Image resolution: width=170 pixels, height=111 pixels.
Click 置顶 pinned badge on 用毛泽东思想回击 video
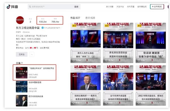tap(107, 26)
